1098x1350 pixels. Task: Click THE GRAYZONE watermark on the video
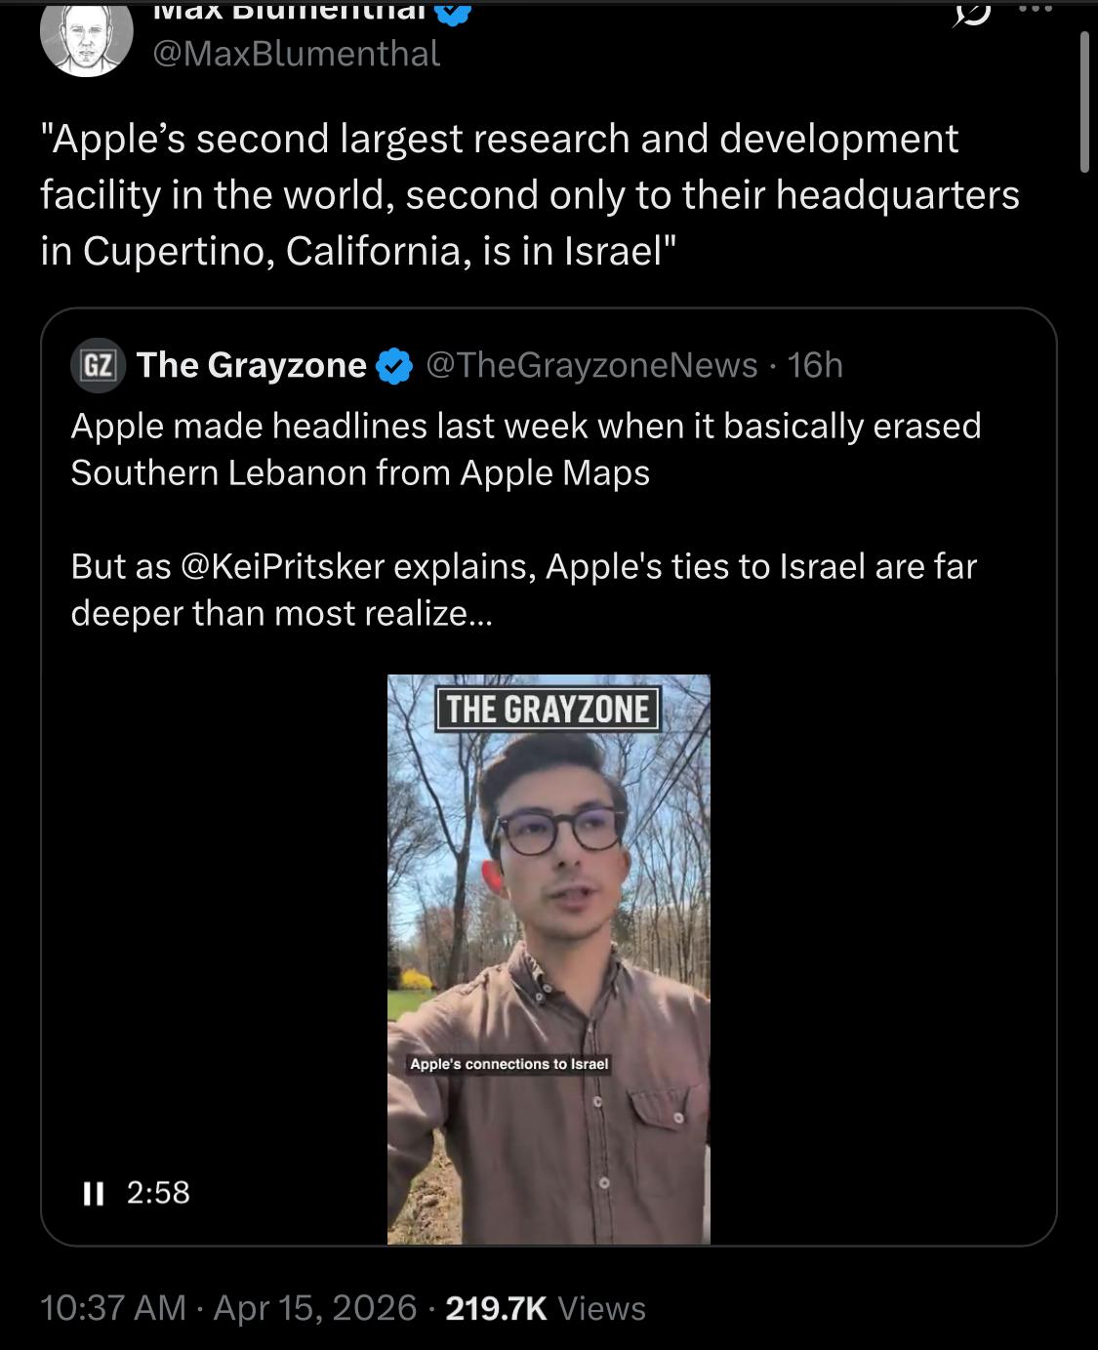coord(548,709)
